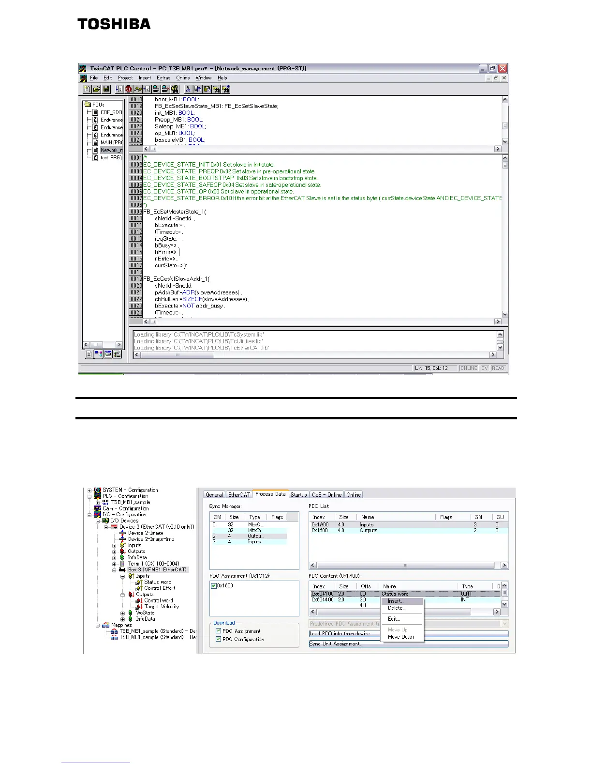Select the test (PRG) item in POUs tree
This screenshot has height=767, width=592.
tap(111, 158)
